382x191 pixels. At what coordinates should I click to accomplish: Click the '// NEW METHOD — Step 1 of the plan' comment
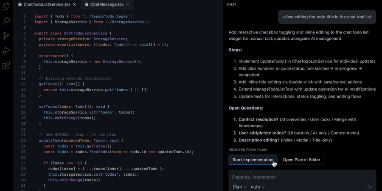coord(78,135)
